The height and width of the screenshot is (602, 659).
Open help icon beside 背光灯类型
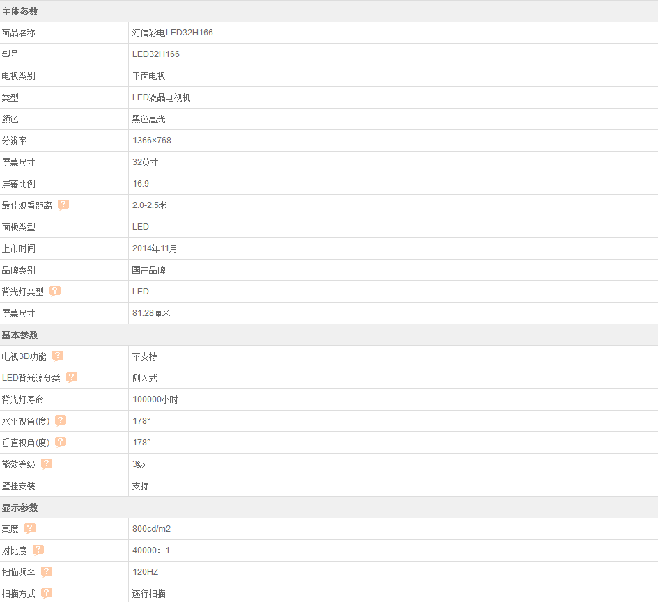tap(55, 292)
